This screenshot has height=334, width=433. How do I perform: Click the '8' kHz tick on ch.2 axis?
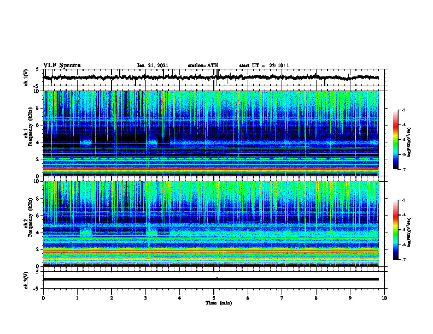click(x=38, y=199)
